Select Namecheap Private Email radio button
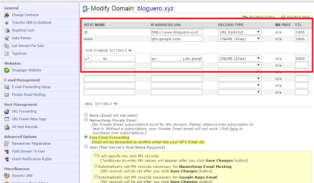 coord(86,120)
